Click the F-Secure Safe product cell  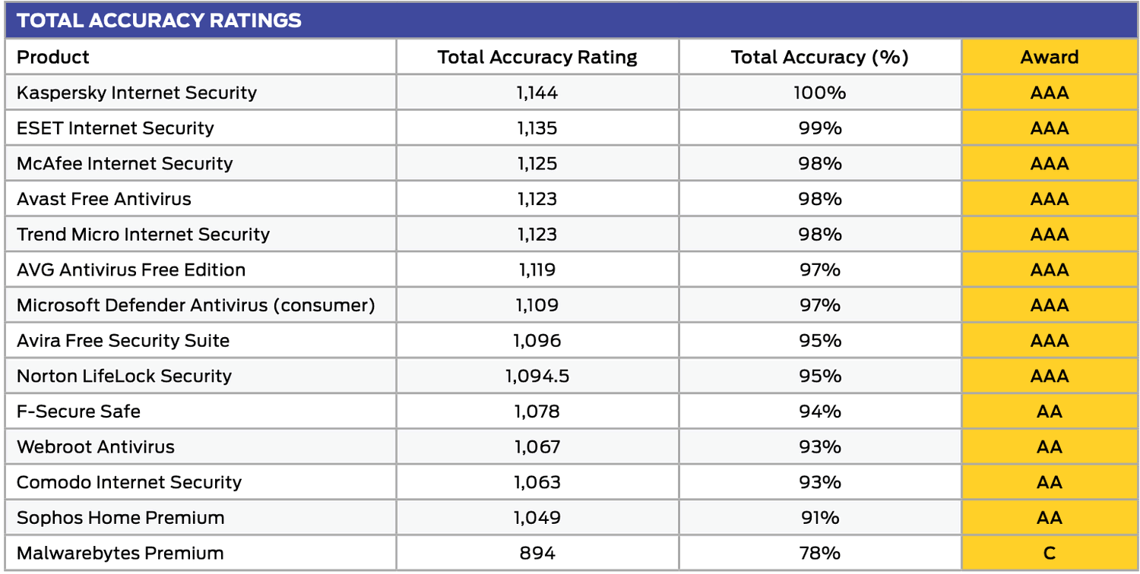[x=78, y=412]
